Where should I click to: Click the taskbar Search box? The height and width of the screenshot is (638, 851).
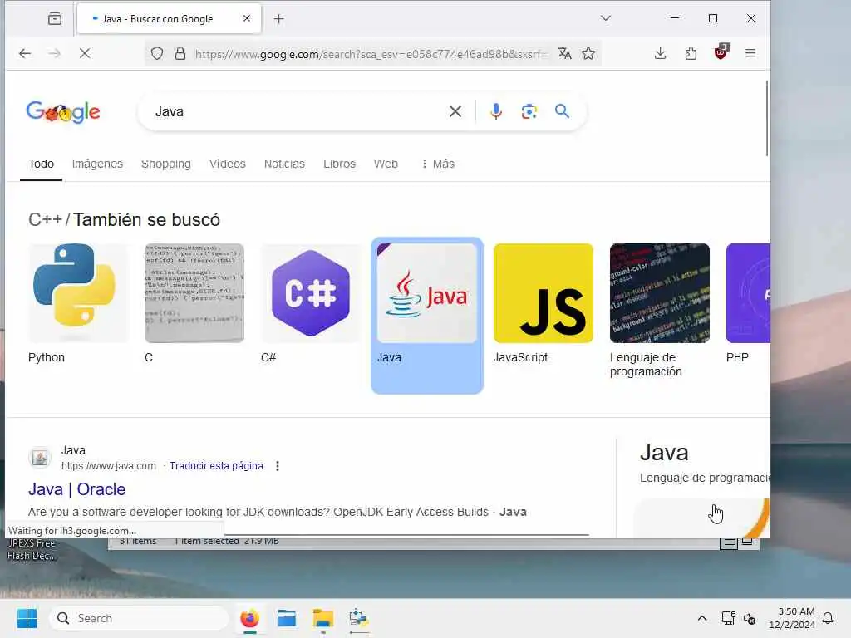(x=140, y=618)
